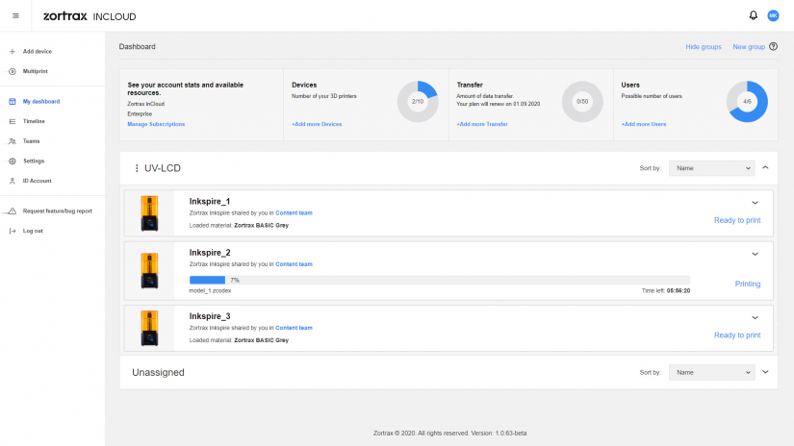
Task: Open Manage Subscriptions link
Action: 156,124
